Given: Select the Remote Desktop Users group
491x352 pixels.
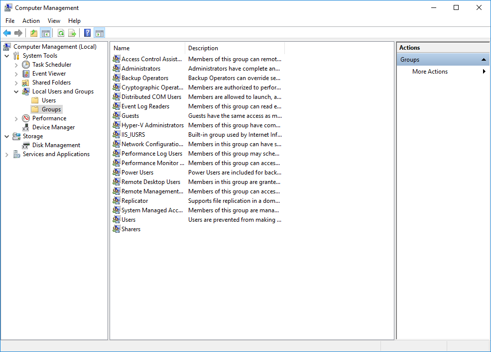Looking at the screenshot, I should click(x=151, y=181).
